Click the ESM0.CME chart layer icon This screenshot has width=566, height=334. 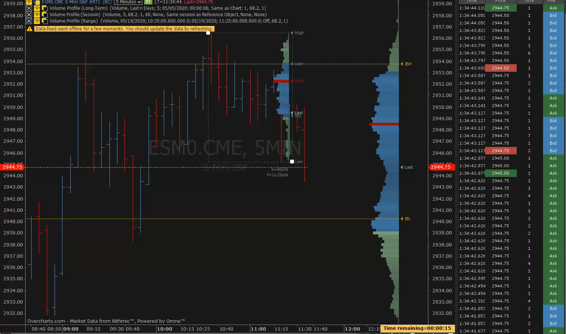[x=37, y=2]
